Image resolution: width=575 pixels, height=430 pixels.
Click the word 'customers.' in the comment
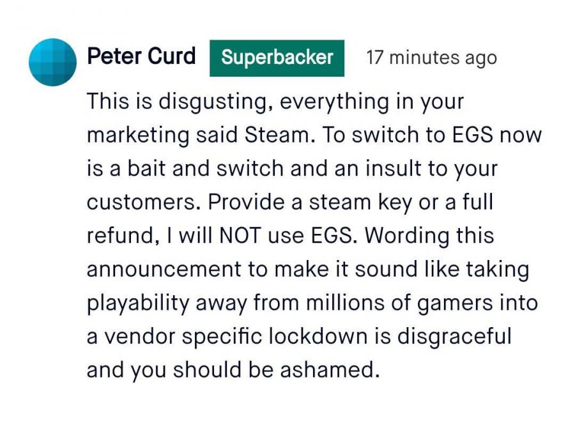(x=143, y=202)
